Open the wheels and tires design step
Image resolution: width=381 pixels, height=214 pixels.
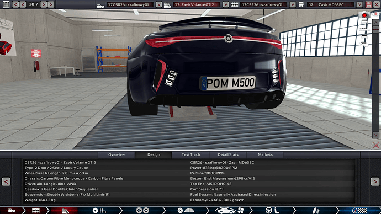(x=142, y=210)
